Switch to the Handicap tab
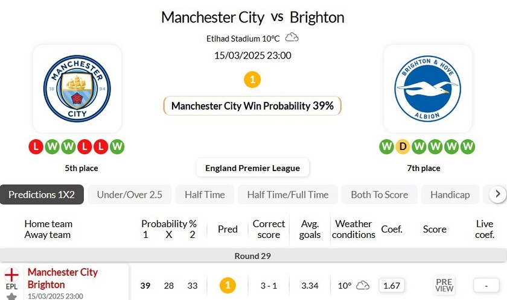507x300 pixels. point(450,195)
